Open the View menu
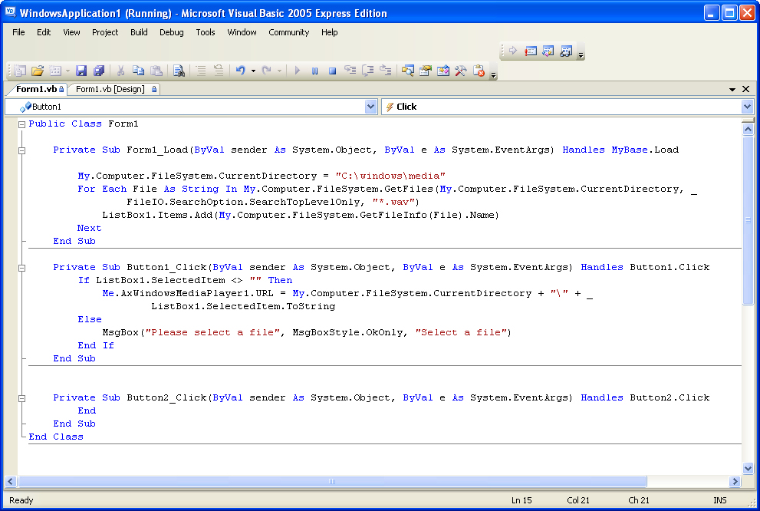Image resolution: width=760 pixels, height=511 pixels. [71, 32]
